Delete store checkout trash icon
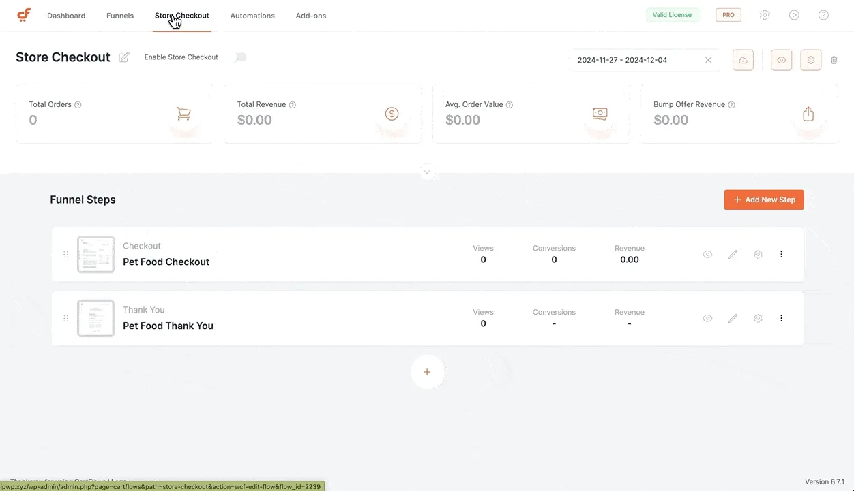This screenshot has height=491, width=854. pyautogui.click(x=834, y=60)
